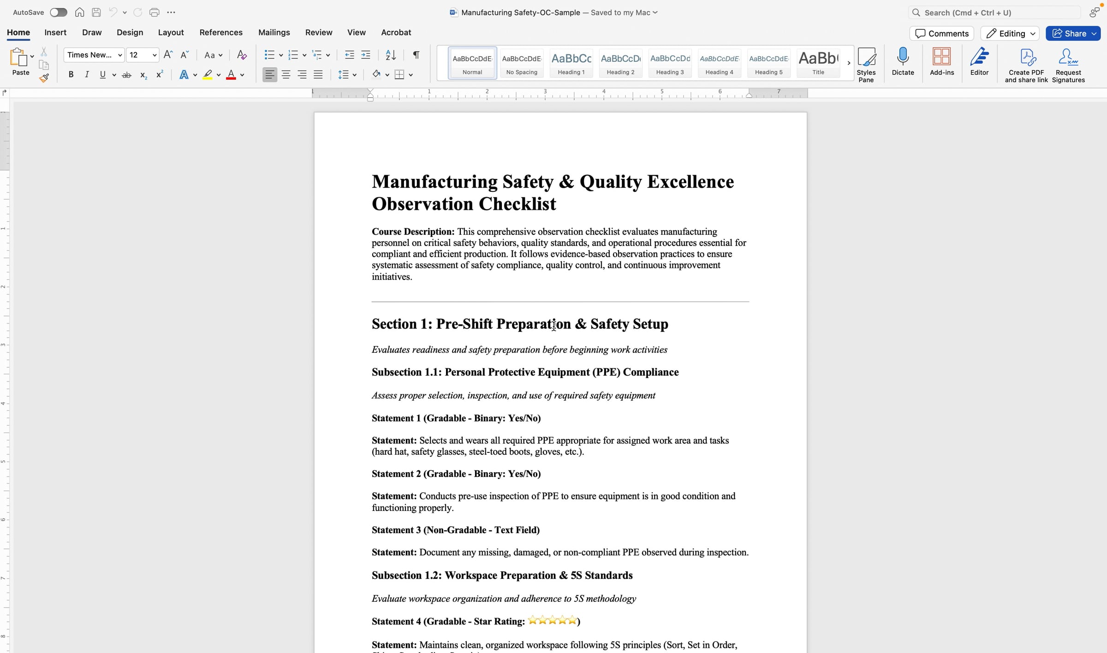Screen dimensions: 1107x653
Task: Click the Print icon in title bar
Action: [155, 12]
